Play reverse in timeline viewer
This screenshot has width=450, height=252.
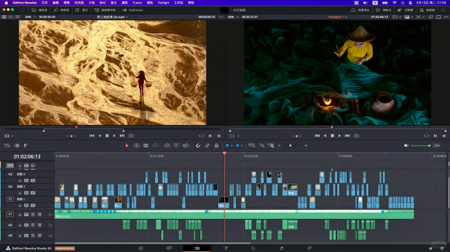click(325, 136)
